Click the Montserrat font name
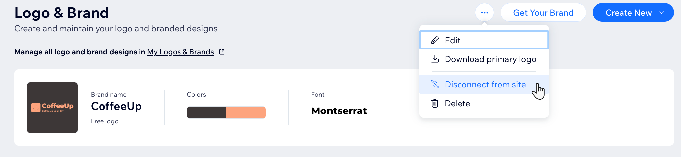 coord(339,111)
